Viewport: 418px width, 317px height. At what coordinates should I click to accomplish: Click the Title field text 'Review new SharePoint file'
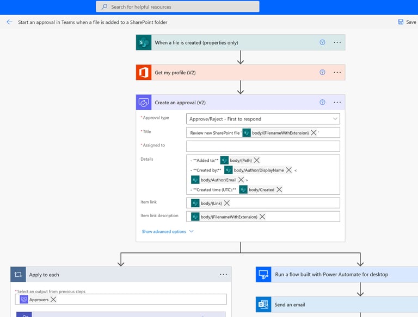pyautogui.click(x=215, y=133)
